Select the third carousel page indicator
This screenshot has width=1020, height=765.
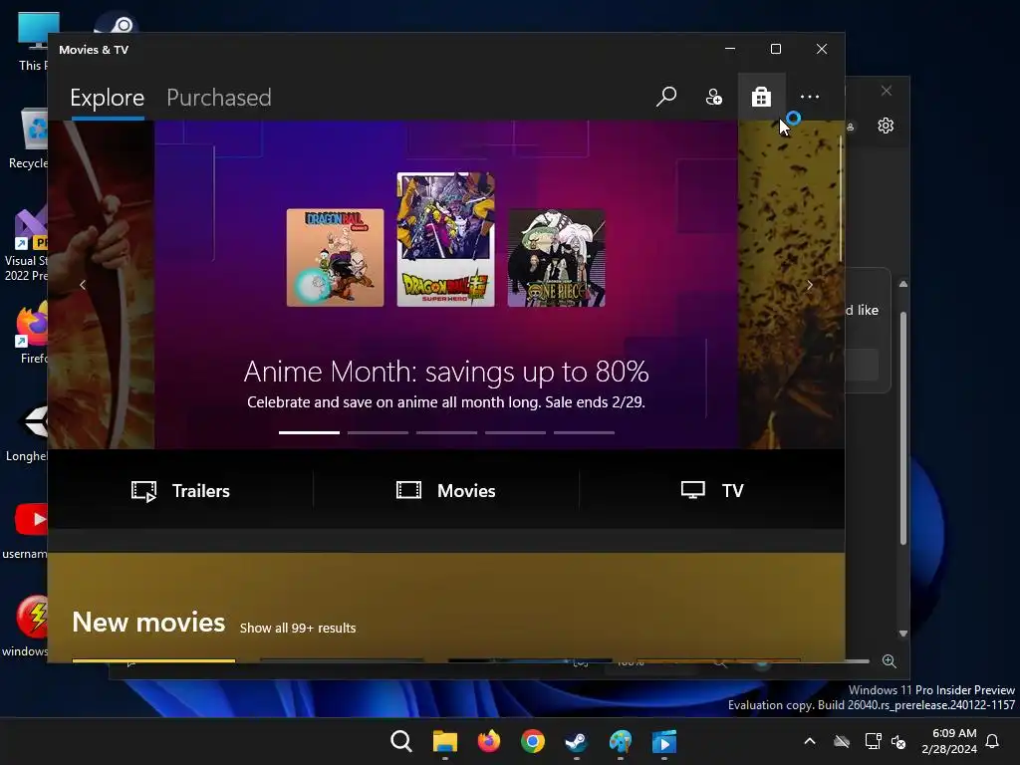click(x=447, y=432)
